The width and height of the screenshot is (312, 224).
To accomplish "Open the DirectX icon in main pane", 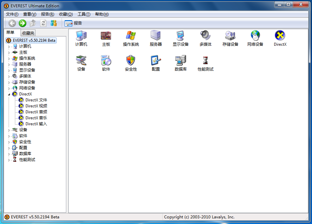I will [280, 36].
